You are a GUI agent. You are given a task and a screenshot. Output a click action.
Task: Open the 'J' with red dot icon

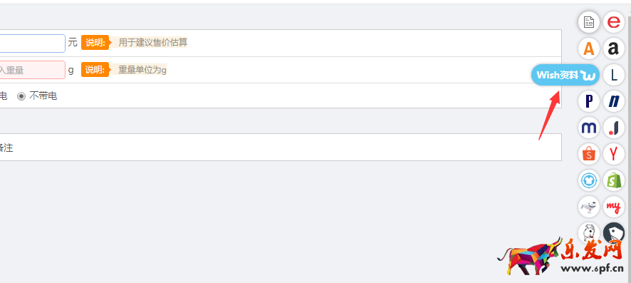pyautogui.click(x=614, y=128)
